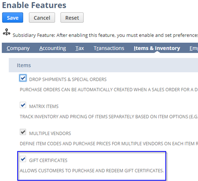
Task: Click the Enable Features page title
Action: [x=34, y=5]
